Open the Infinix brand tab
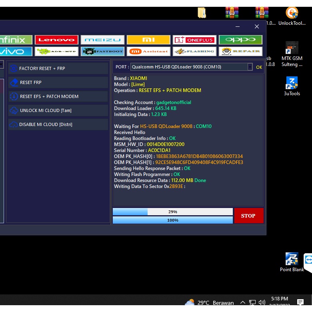 point(16,40)
